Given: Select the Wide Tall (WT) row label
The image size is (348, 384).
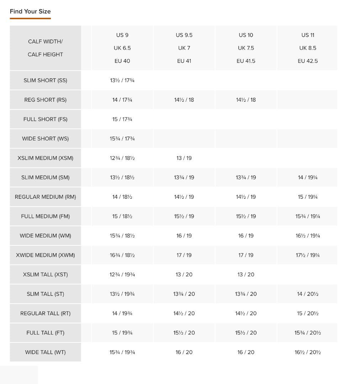Looking at the screenshot, I should (45, 352).
